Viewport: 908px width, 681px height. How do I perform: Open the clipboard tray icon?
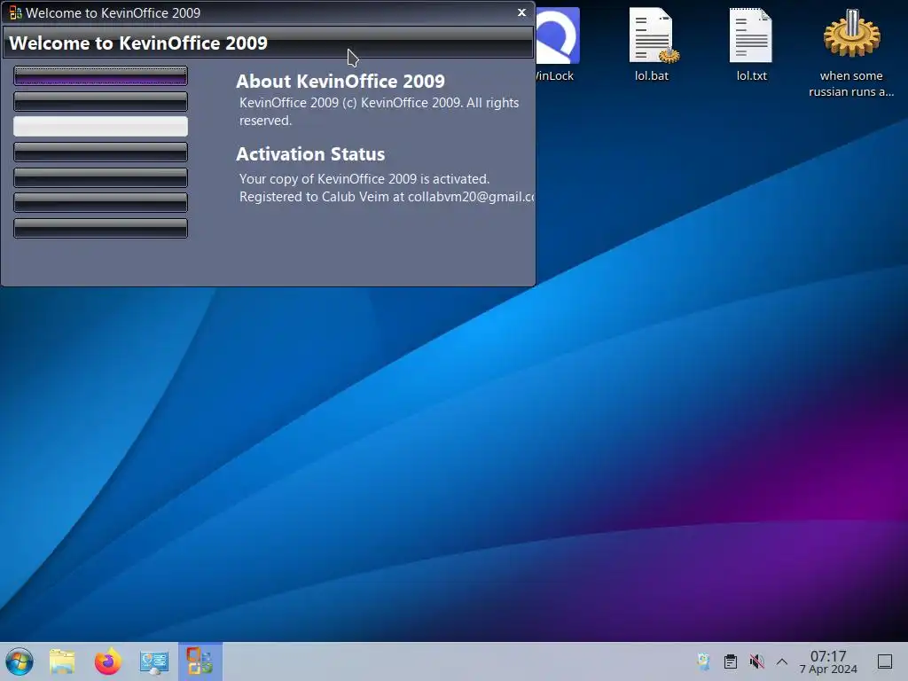coord(731,661)
